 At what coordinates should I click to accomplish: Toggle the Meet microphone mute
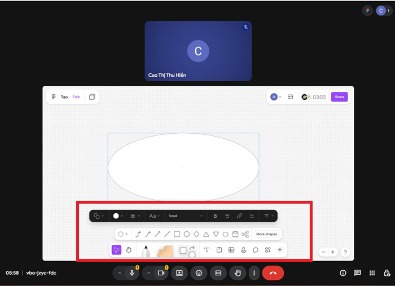(132, 273)
